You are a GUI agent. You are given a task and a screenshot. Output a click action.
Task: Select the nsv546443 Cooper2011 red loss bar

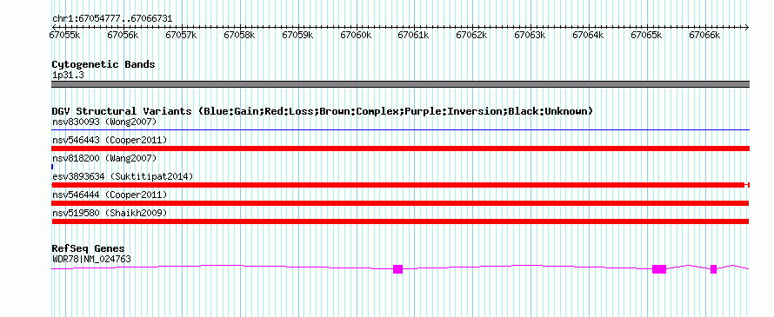tap(400, 149)
